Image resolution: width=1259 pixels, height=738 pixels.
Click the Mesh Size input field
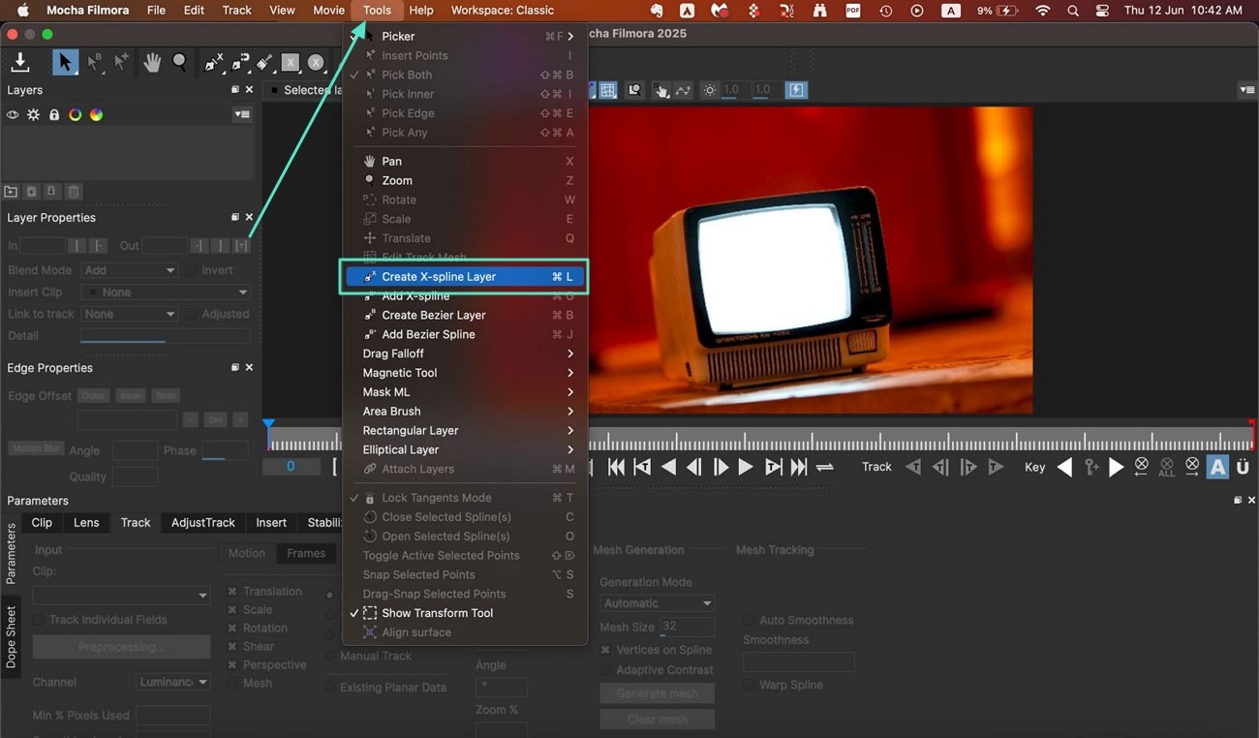click(688, 628)
